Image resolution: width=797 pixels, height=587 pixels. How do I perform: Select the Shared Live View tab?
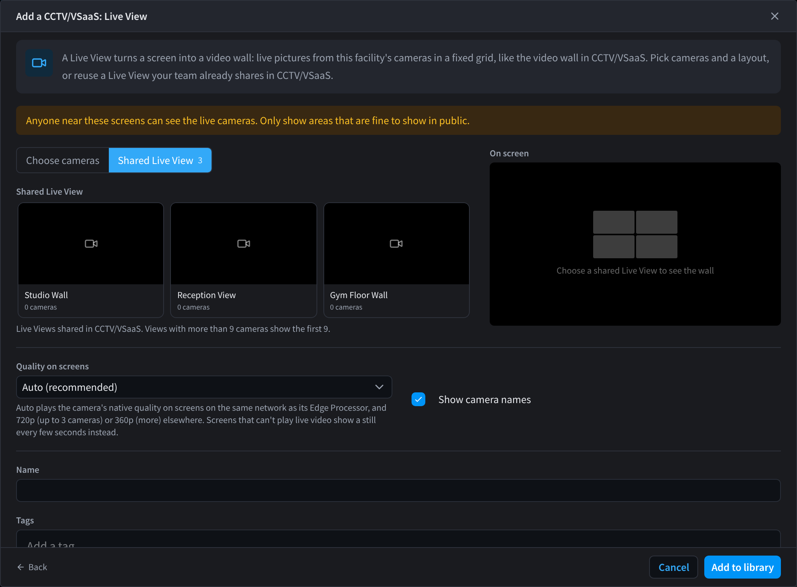point(160,160)
